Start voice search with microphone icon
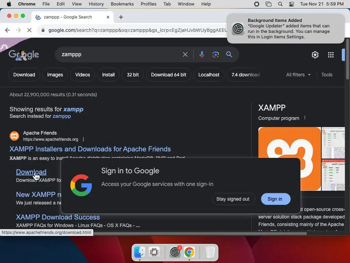The image size is (350, 263). click(x=202, y=54)
